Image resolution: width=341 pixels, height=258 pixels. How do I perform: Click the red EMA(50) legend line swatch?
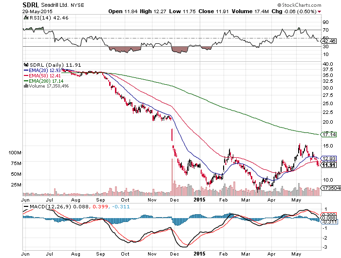(26, 75)
